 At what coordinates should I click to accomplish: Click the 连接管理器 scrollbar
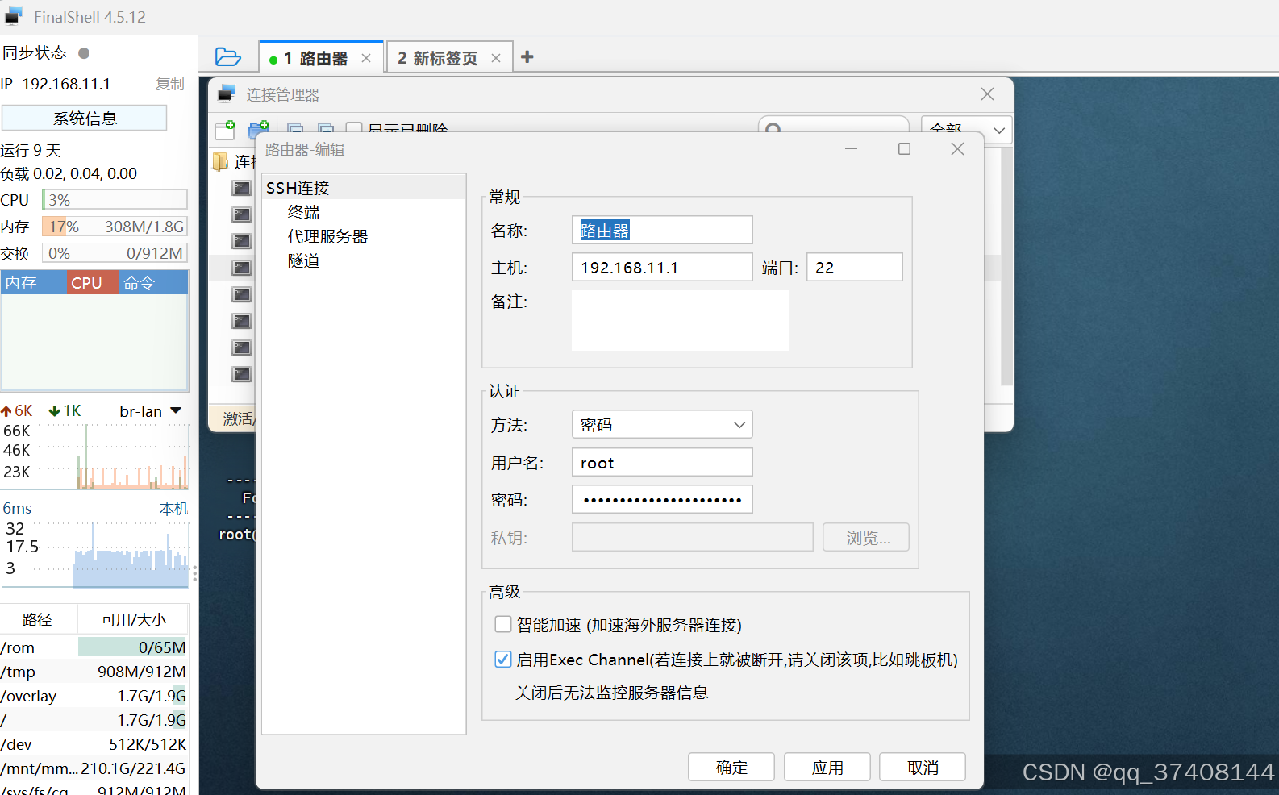click(1006, 266)
